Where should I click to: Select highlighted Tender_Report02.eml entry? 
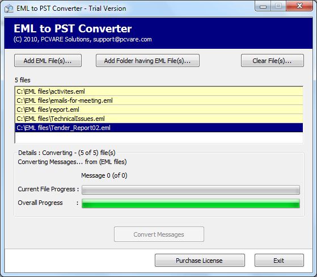point(159,128)
